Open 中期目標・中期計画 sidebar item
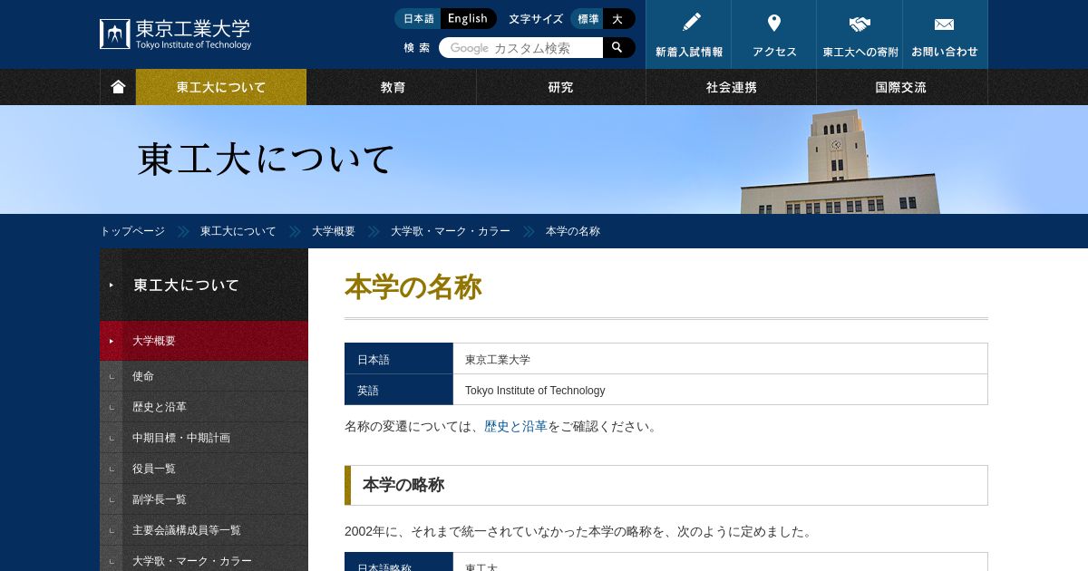 pyautogui.click(x=204, y=438)
